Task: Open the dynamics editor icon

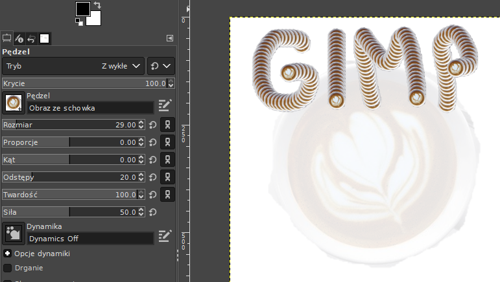Action: pyautogui.click(x=165, y=236)
